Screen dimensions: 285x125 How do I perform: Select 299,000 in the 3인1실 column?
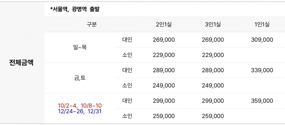213,101
